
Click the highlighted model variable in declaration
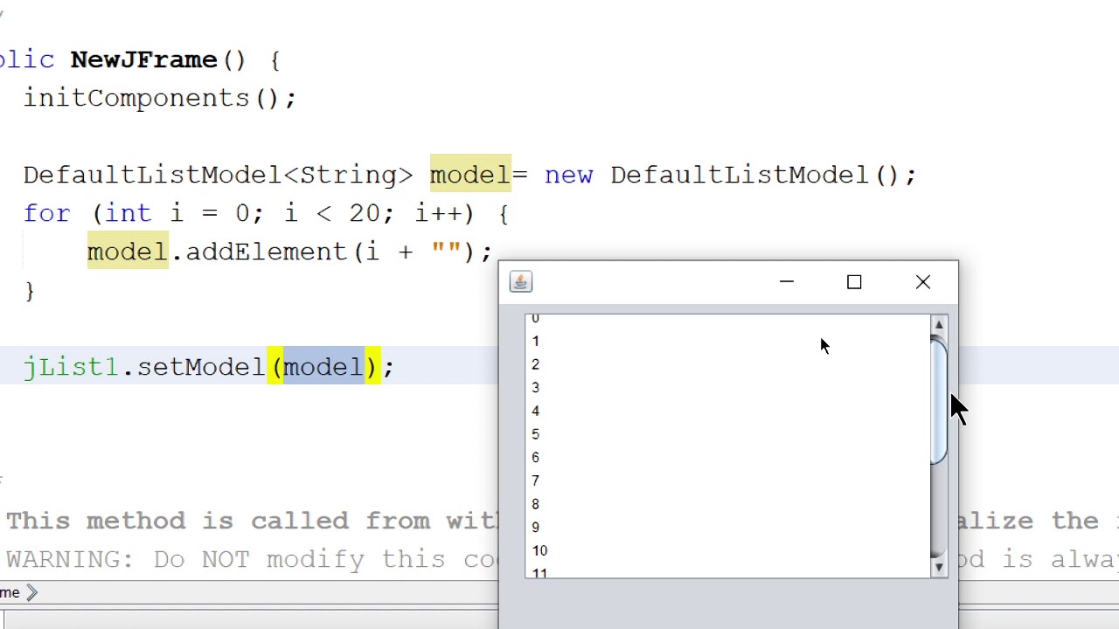pos(470,175)
